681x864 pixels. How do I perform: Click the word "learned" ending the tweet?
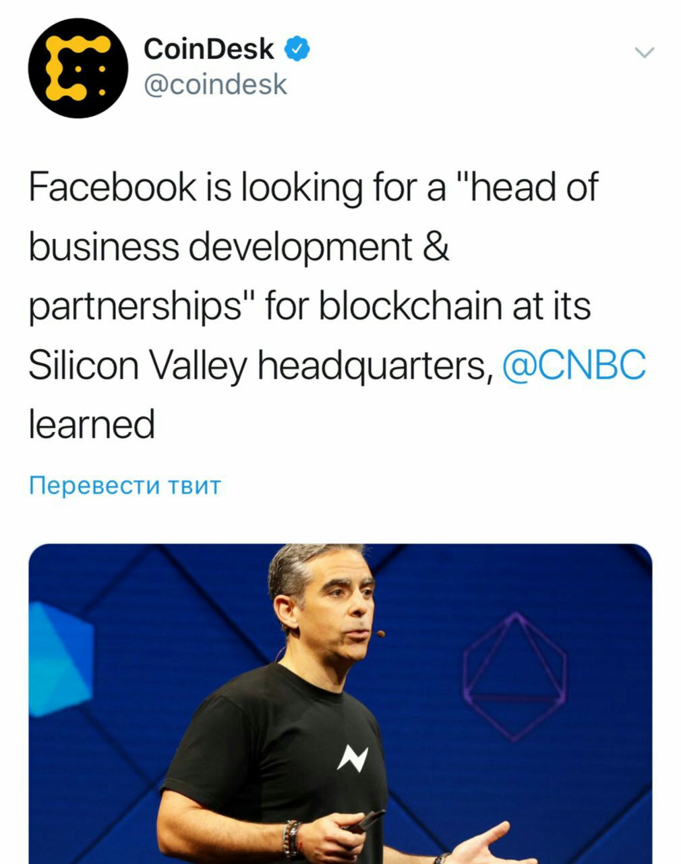[x=92, y=425]
